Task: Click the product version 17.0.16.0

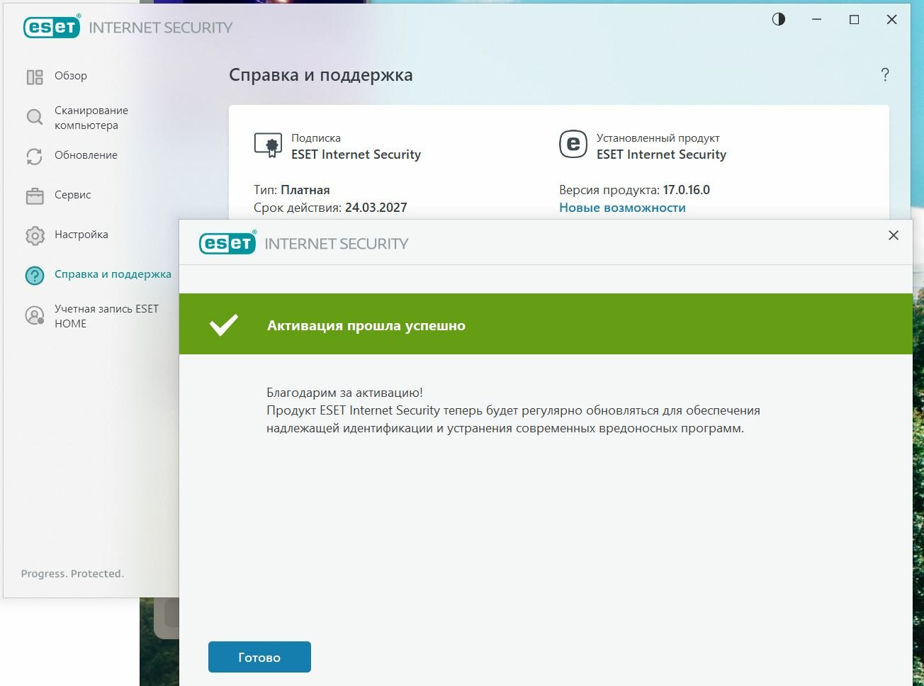Action: click(x=687, y=190)
